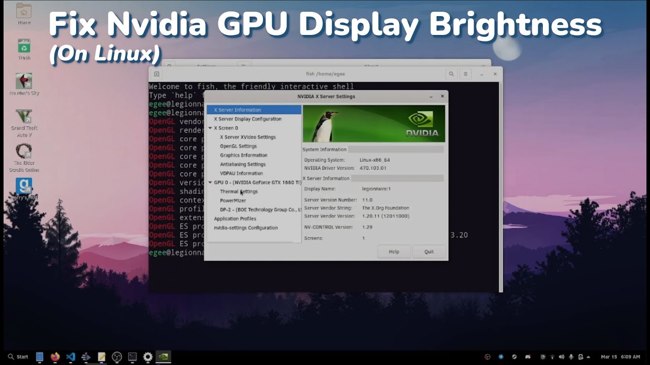This screenshot has height=365, width=650.
Task: Launch the Garry's Mod desktop shortcut
Action: click(x=24, y=189)
